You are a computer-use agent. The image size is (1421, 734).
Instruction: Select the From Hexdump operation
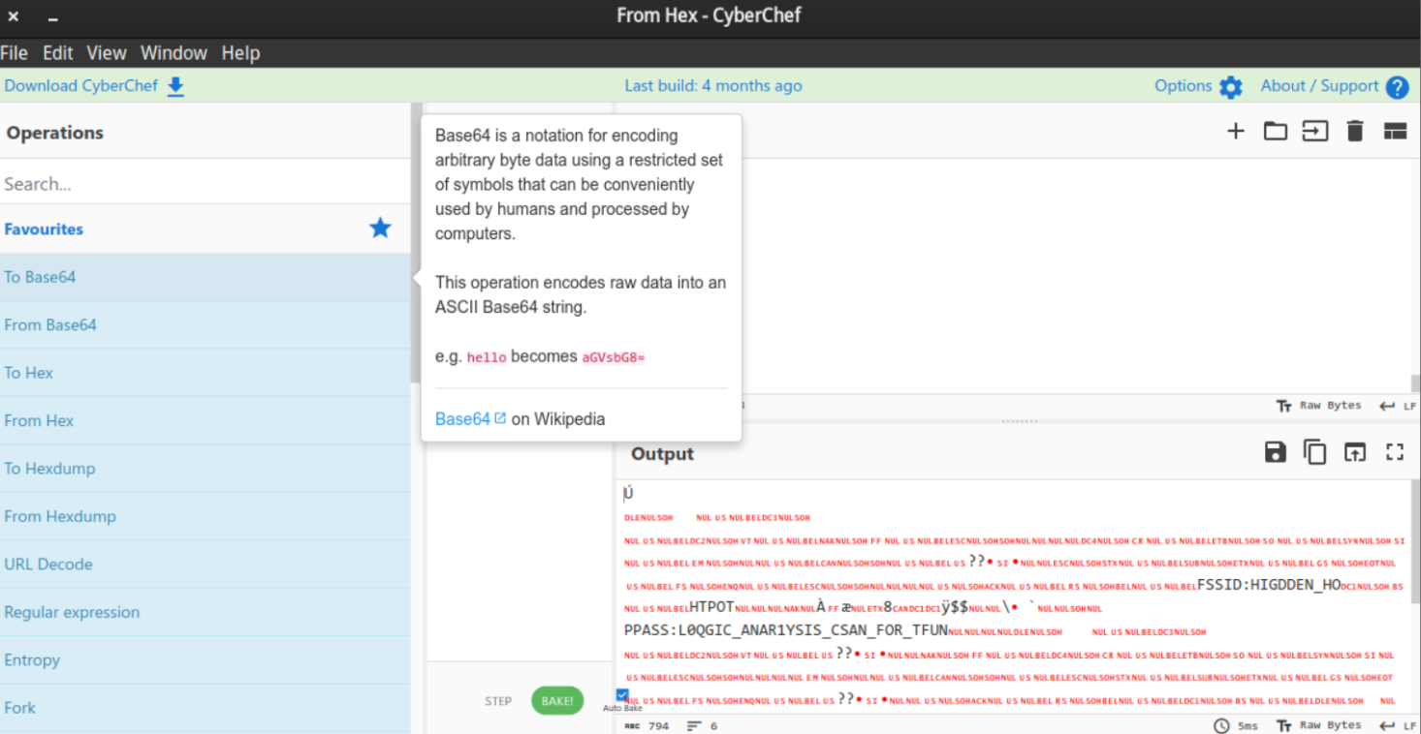[205, 516]
